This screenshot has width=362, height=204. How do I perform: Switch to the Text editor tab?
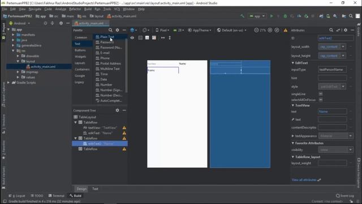click(x=95, y=189)
